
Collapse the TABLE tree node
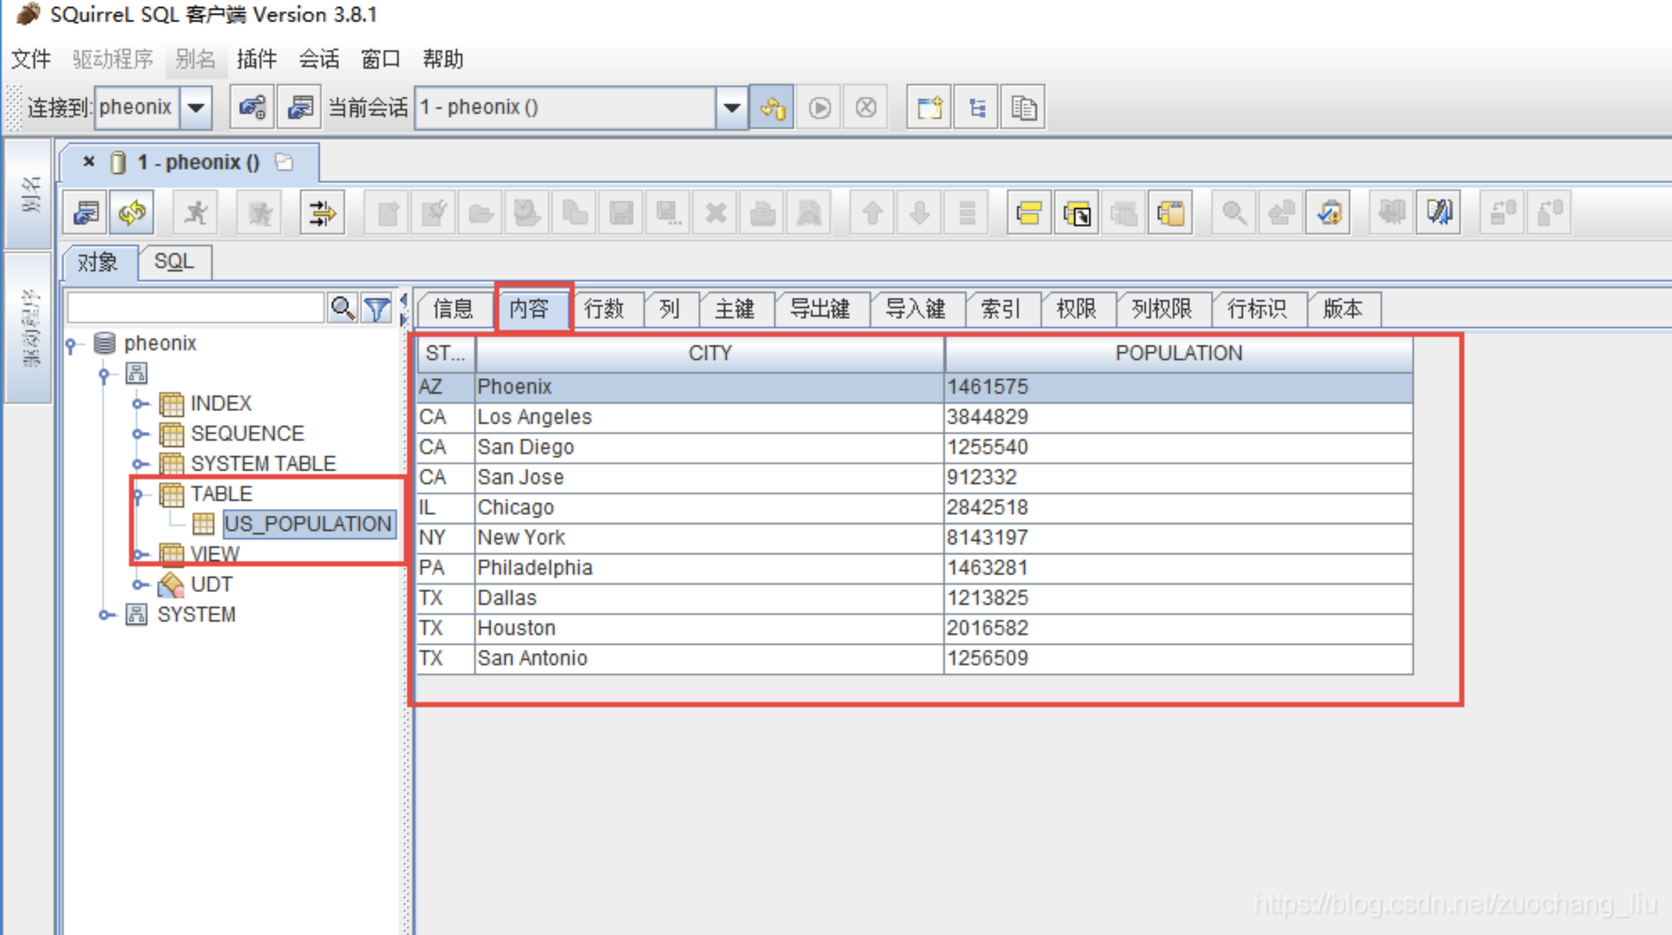(138, 495)
